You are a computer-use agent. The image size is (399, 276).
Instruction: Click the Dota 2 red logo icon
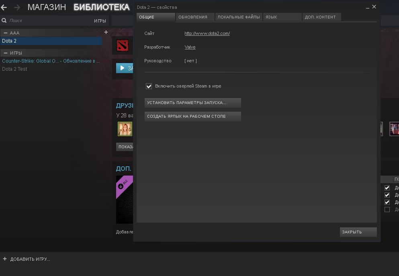click(x=123, y=45)
